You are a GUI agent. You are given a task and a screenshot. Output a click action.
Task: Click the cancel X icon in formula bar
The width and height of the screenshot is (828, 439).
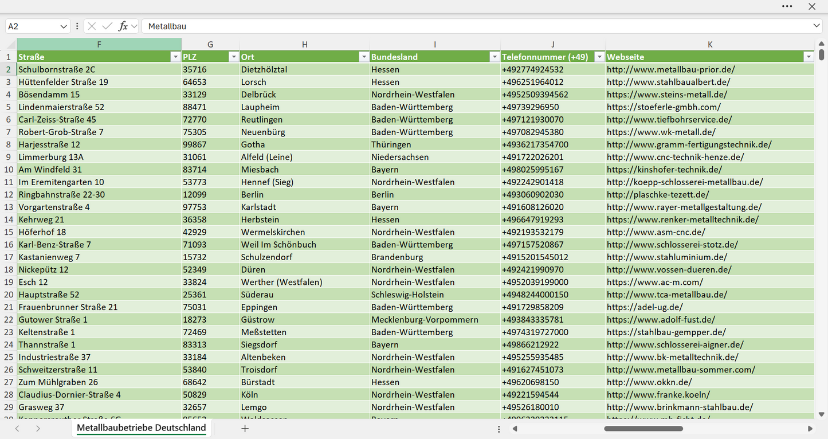tap(92, 26)
